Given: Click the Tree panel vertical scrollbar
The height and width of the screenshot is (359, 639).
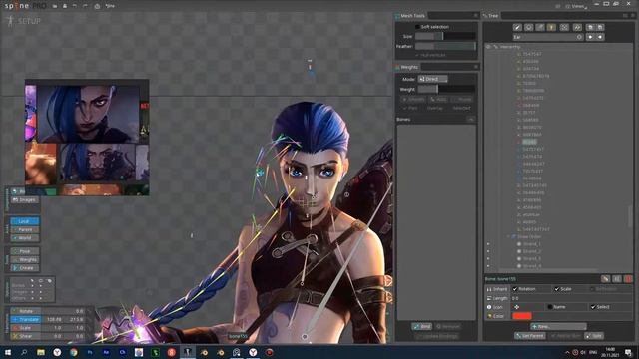Looking at the screenshot, I should [630, 215].
